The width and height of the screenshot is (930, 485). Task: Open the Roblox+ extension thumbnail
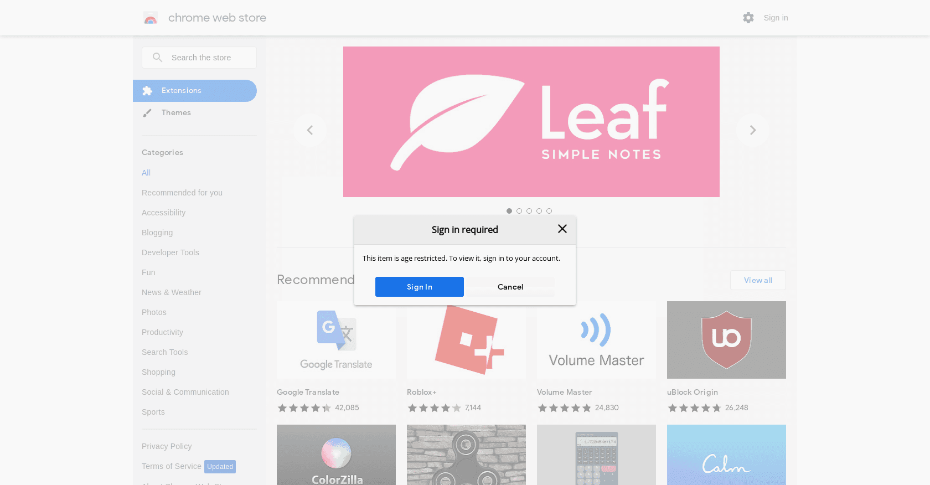[466, 340]
